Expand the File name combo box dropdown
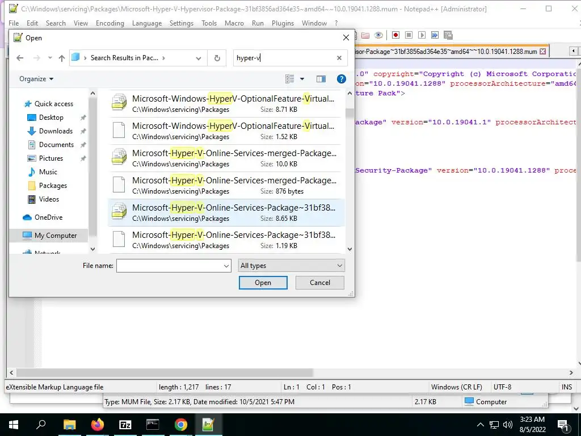The image size is (581, 436). (x=226, y=266)
